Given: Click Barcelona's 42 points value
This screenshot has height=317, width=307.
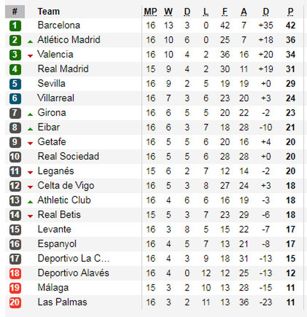Looking at the screenshot, I should point(290,26).
